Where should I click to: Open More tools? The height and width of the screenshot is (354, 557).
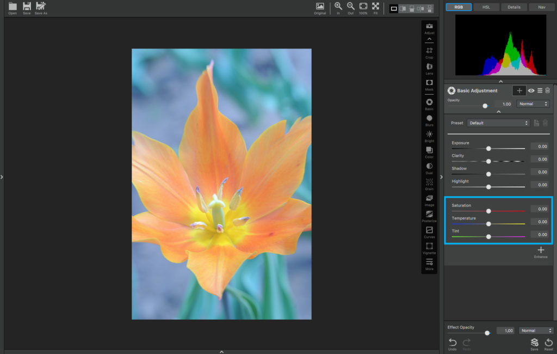point(429,262)
